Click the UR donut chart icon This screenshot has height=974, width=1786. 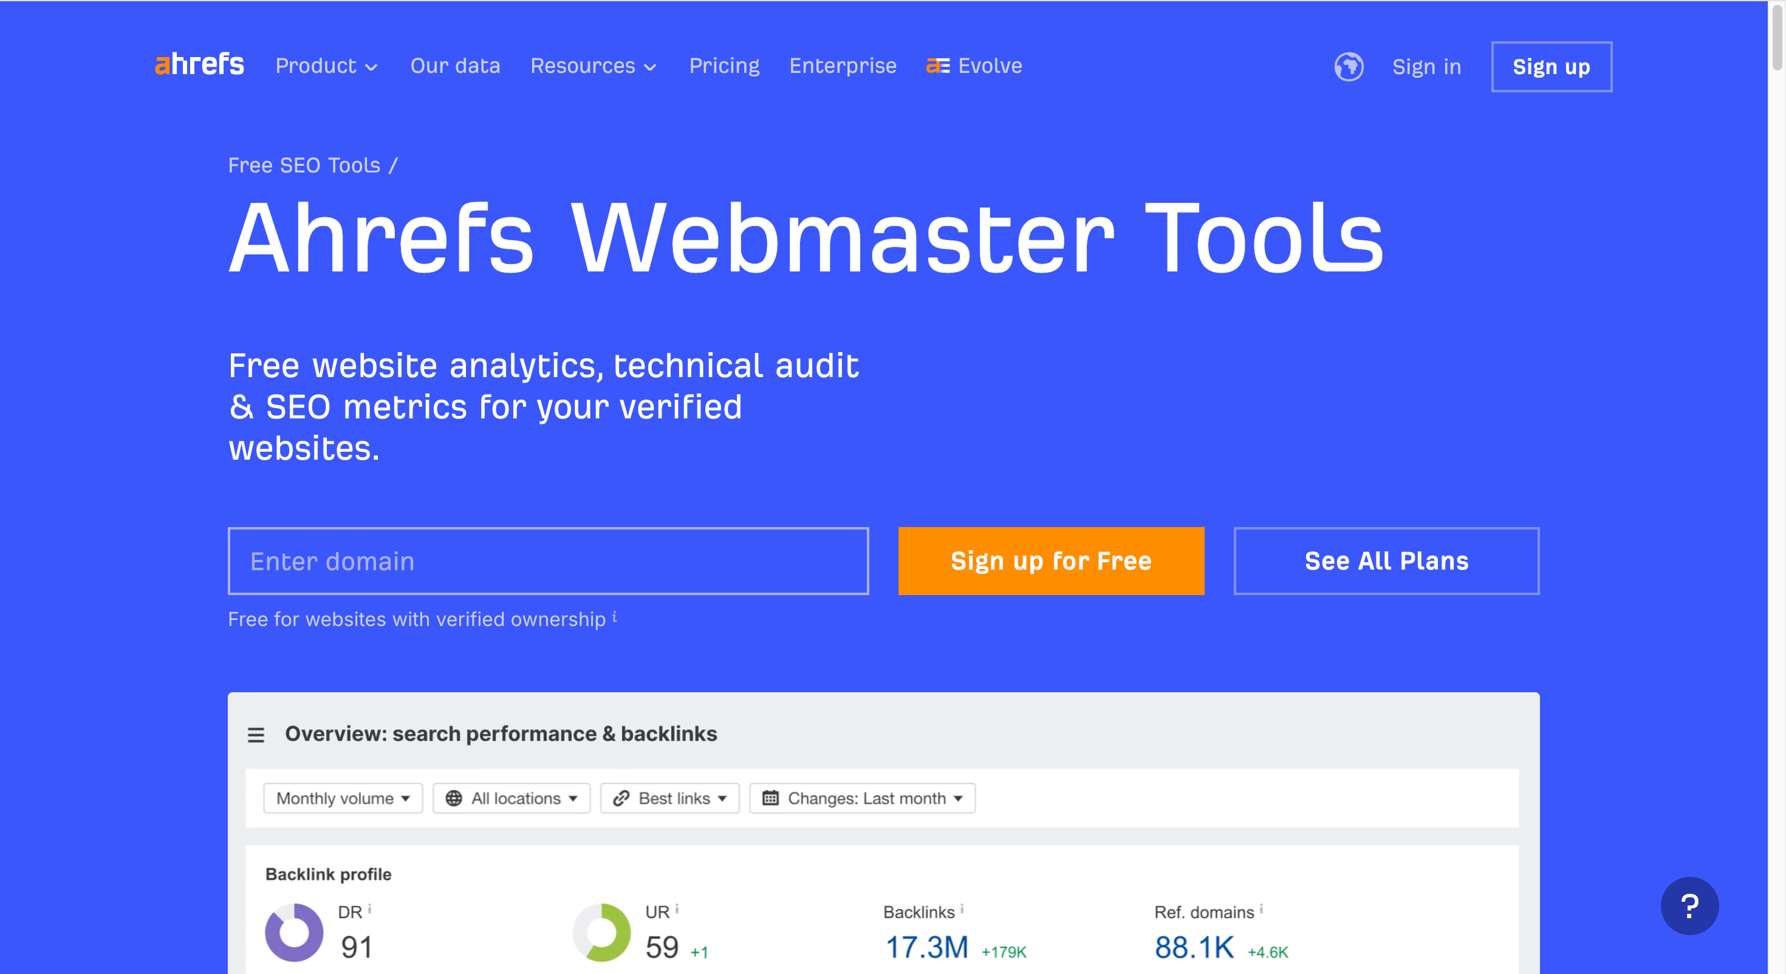(601, 931)
